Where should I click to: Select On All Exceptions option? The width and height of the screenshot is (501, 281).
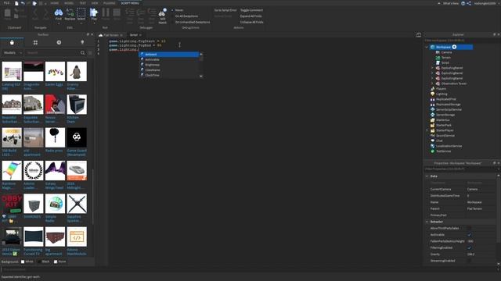pos(185,16)
